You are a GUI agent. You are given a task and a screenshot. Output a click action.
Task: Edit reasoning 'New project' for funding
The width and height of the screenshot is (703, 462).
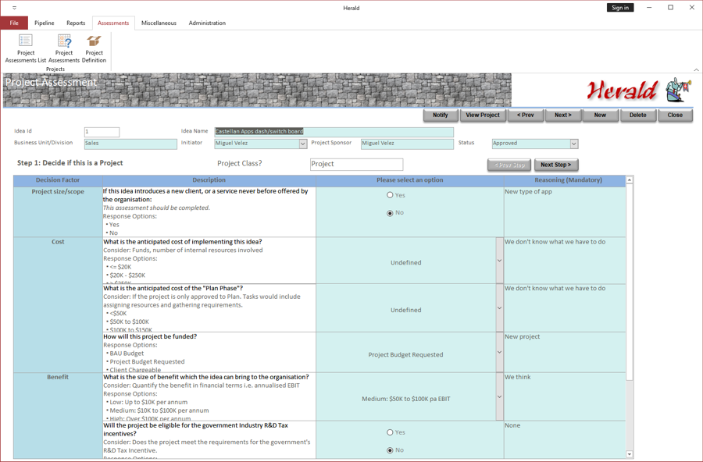(565, 352)
